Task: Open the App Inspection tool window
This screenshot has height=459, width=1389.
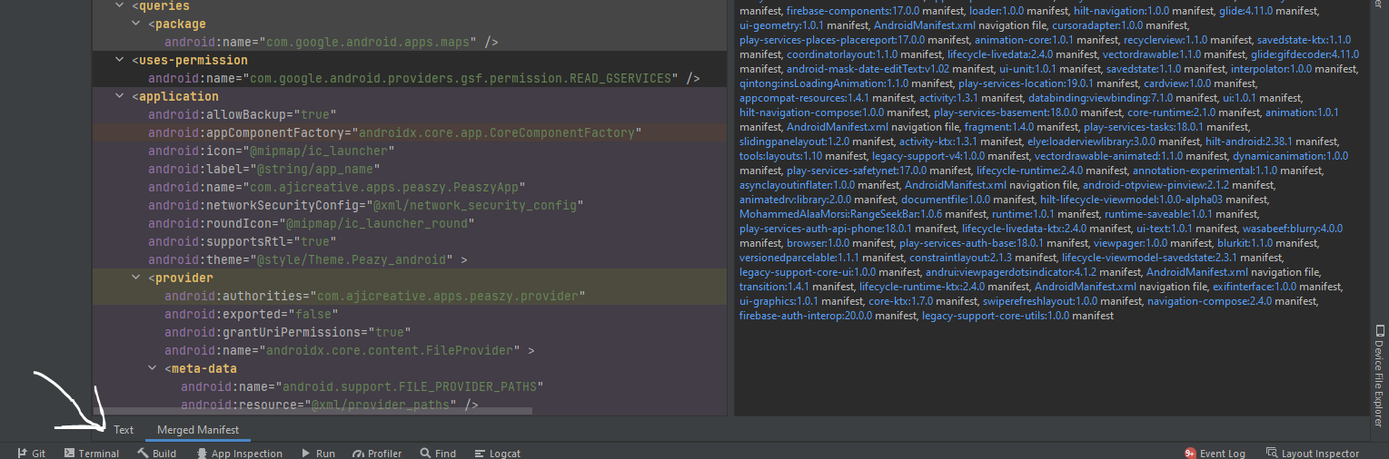Action: [239, 453]
